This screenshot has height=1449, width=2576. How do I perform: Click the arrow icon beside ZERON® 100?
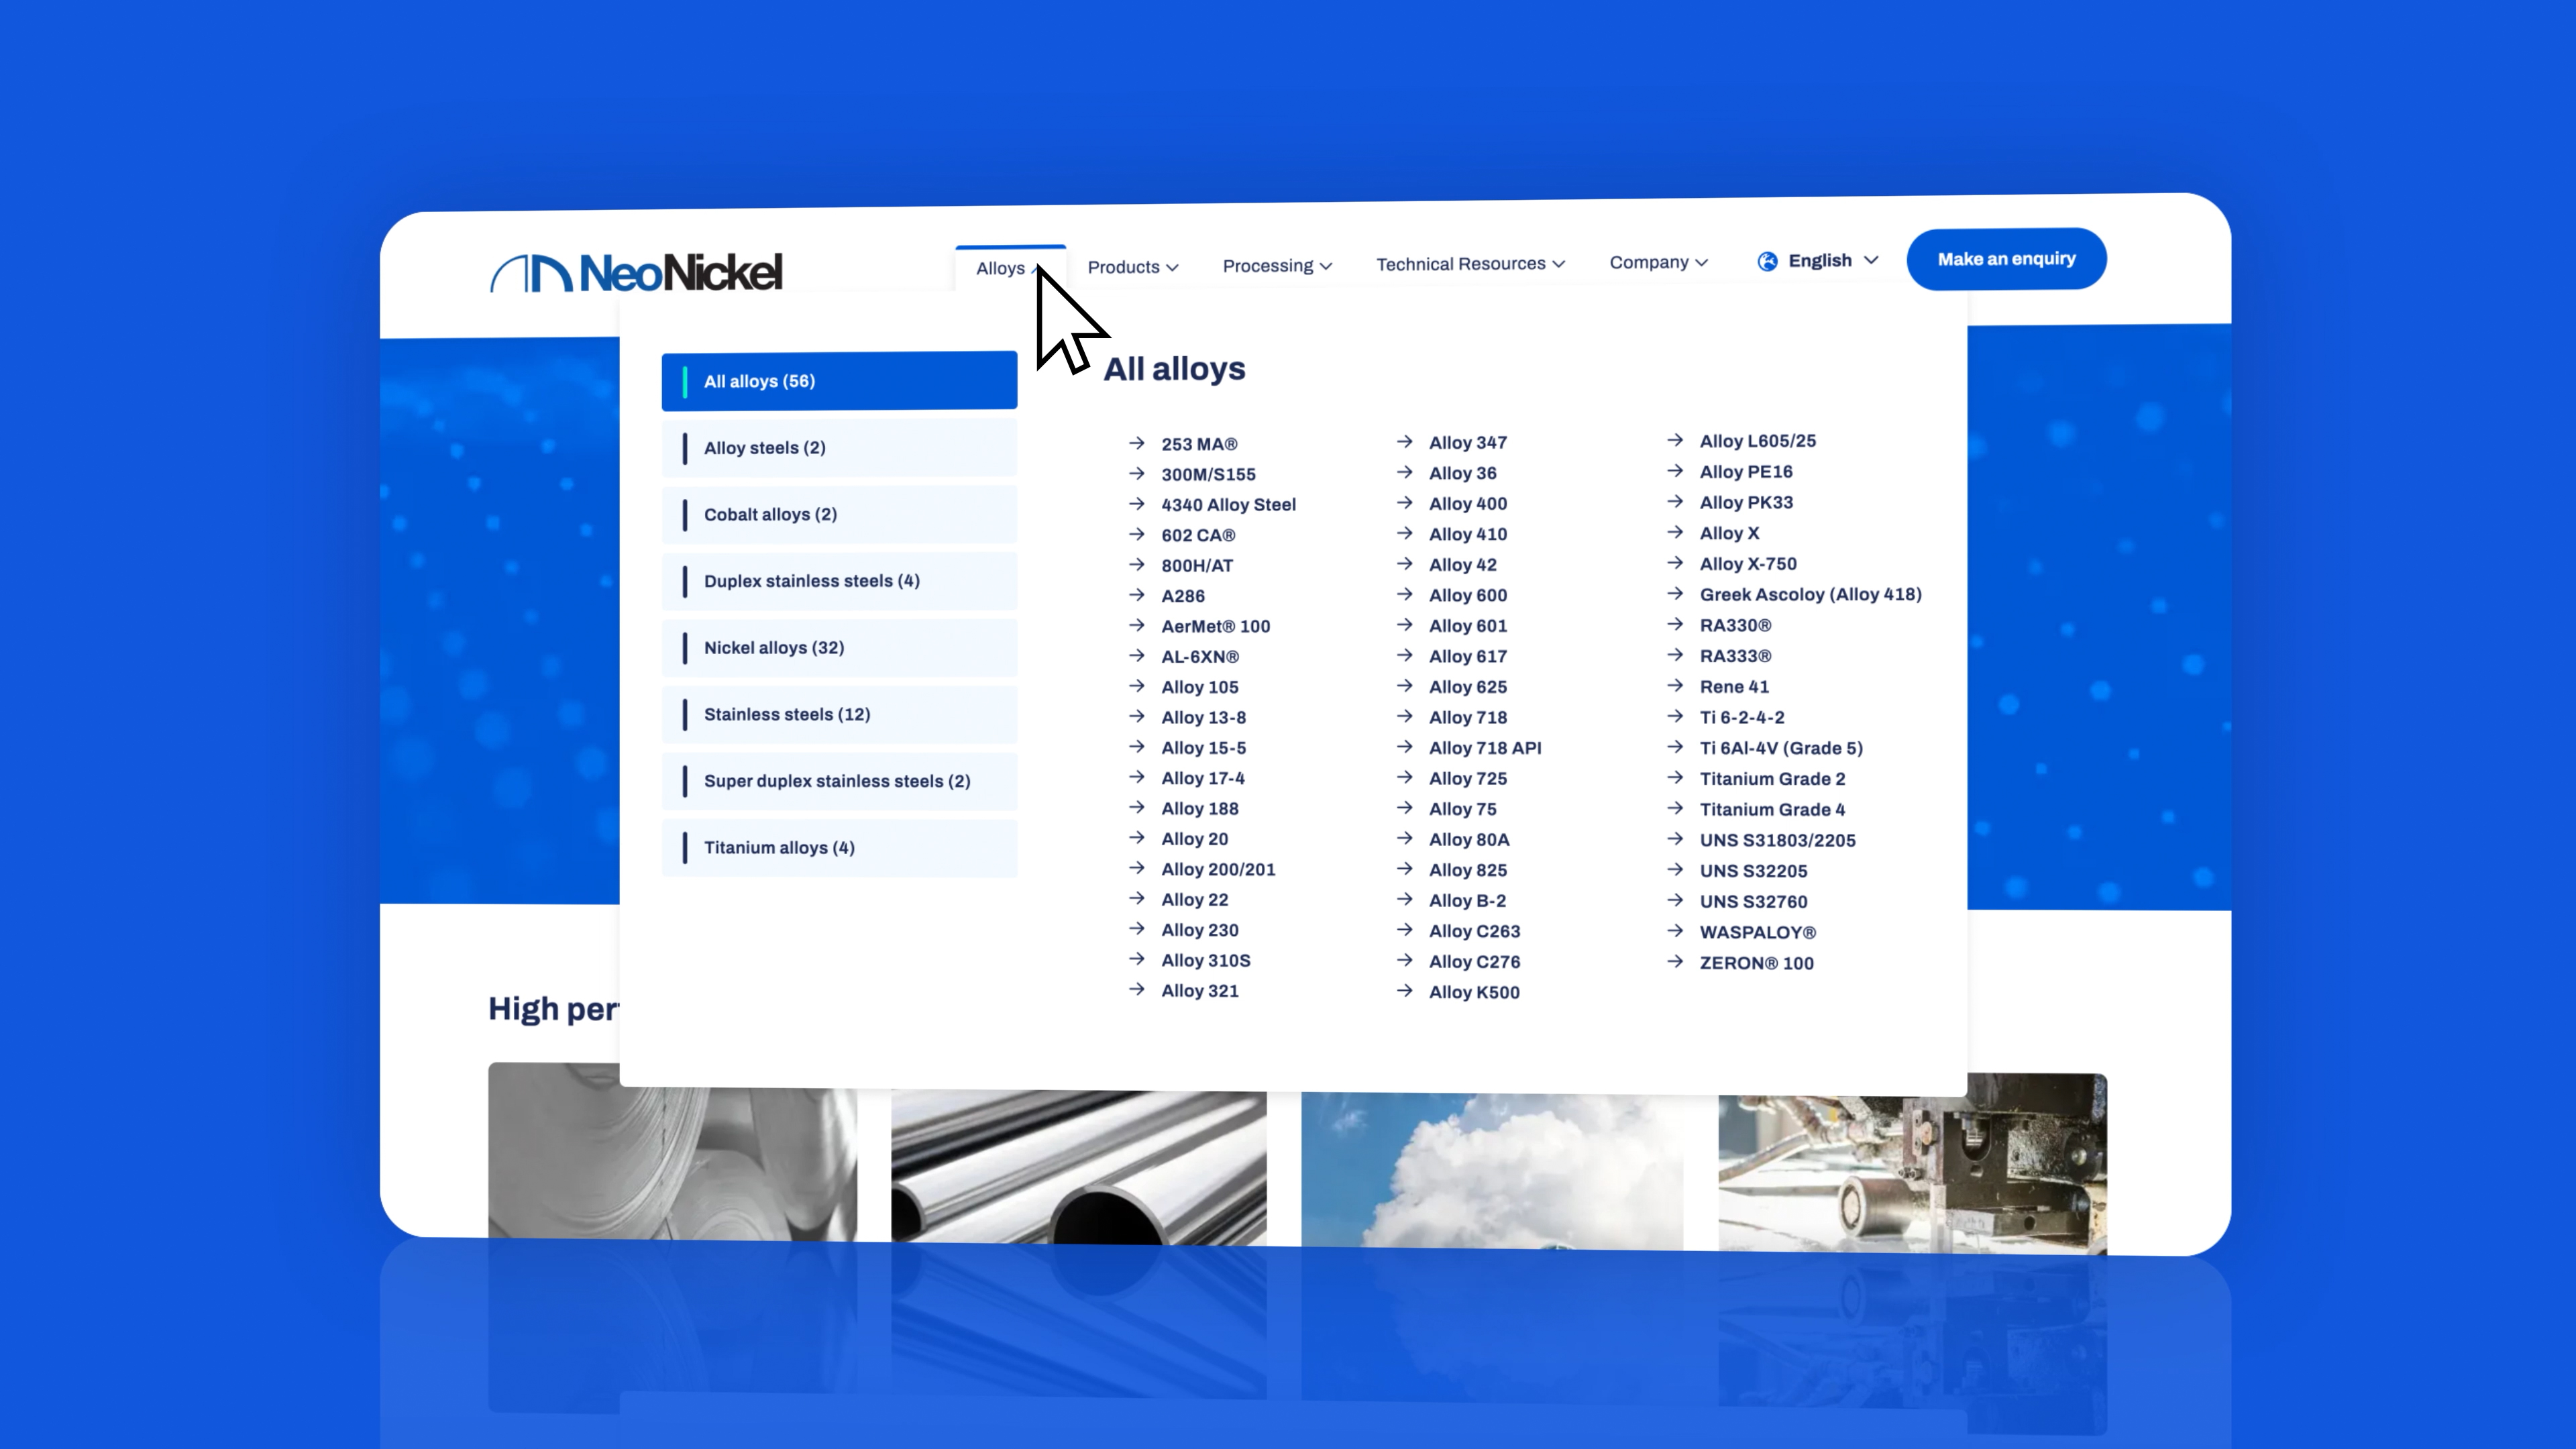pyautogui.click(x=1675, y=962)
